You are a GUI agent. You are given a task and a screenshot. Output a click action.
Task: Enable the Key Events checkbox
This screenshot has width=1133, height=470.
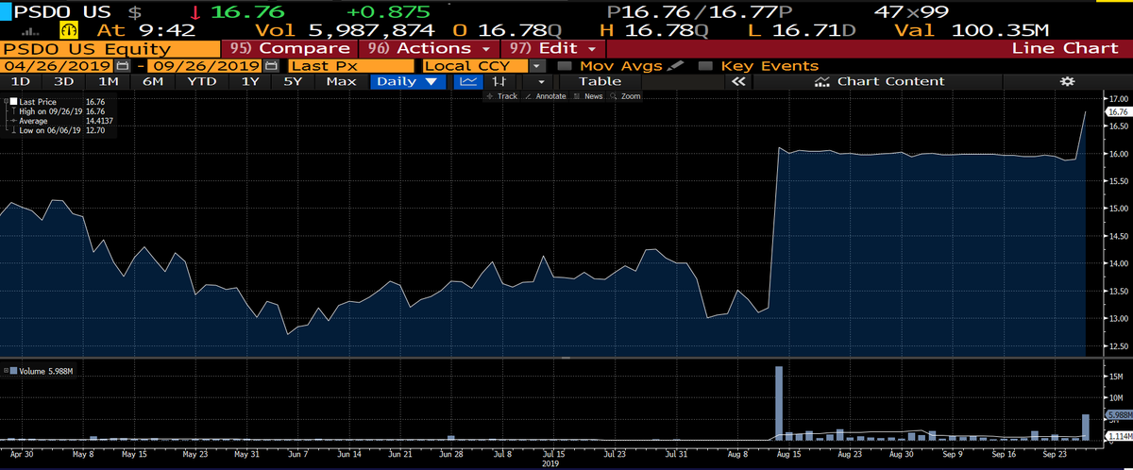pyautogui.click(x=705, y=66)
